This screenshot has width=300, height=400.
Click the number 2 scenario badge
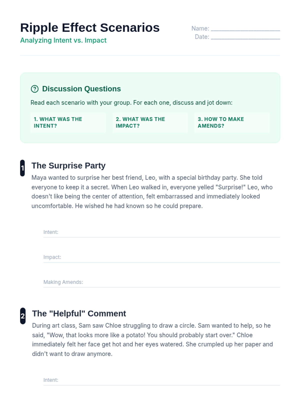click(23, 316)
